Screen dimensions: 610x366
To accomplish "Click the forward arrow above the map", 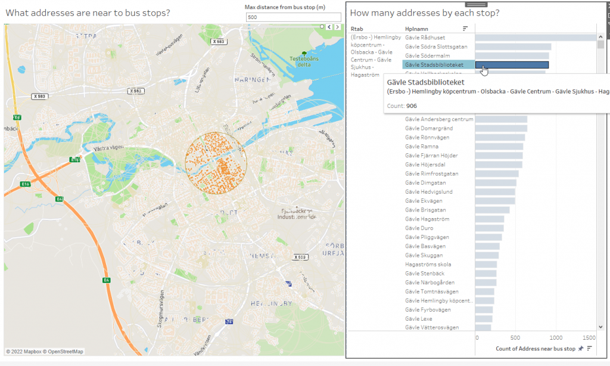I will pos(337,26).
